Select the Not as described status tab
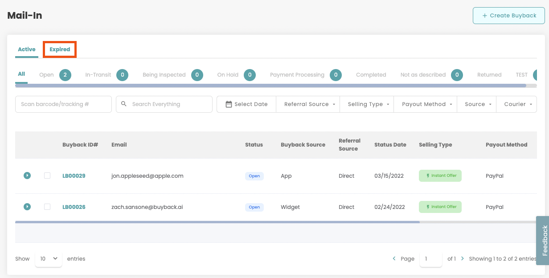The width and height of the screenshot is (549, 278). [x=423, y=75]
